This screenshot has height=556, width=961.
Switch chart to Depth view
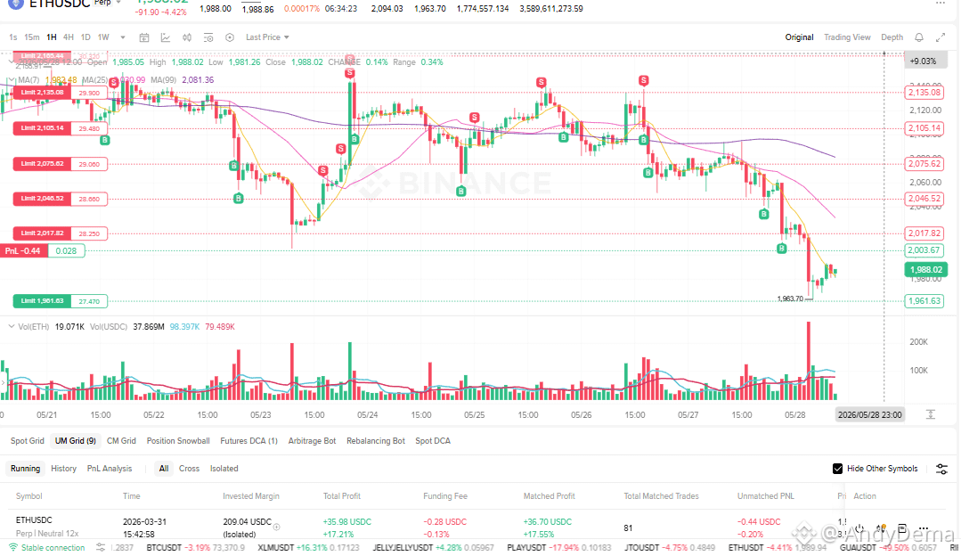892,37
